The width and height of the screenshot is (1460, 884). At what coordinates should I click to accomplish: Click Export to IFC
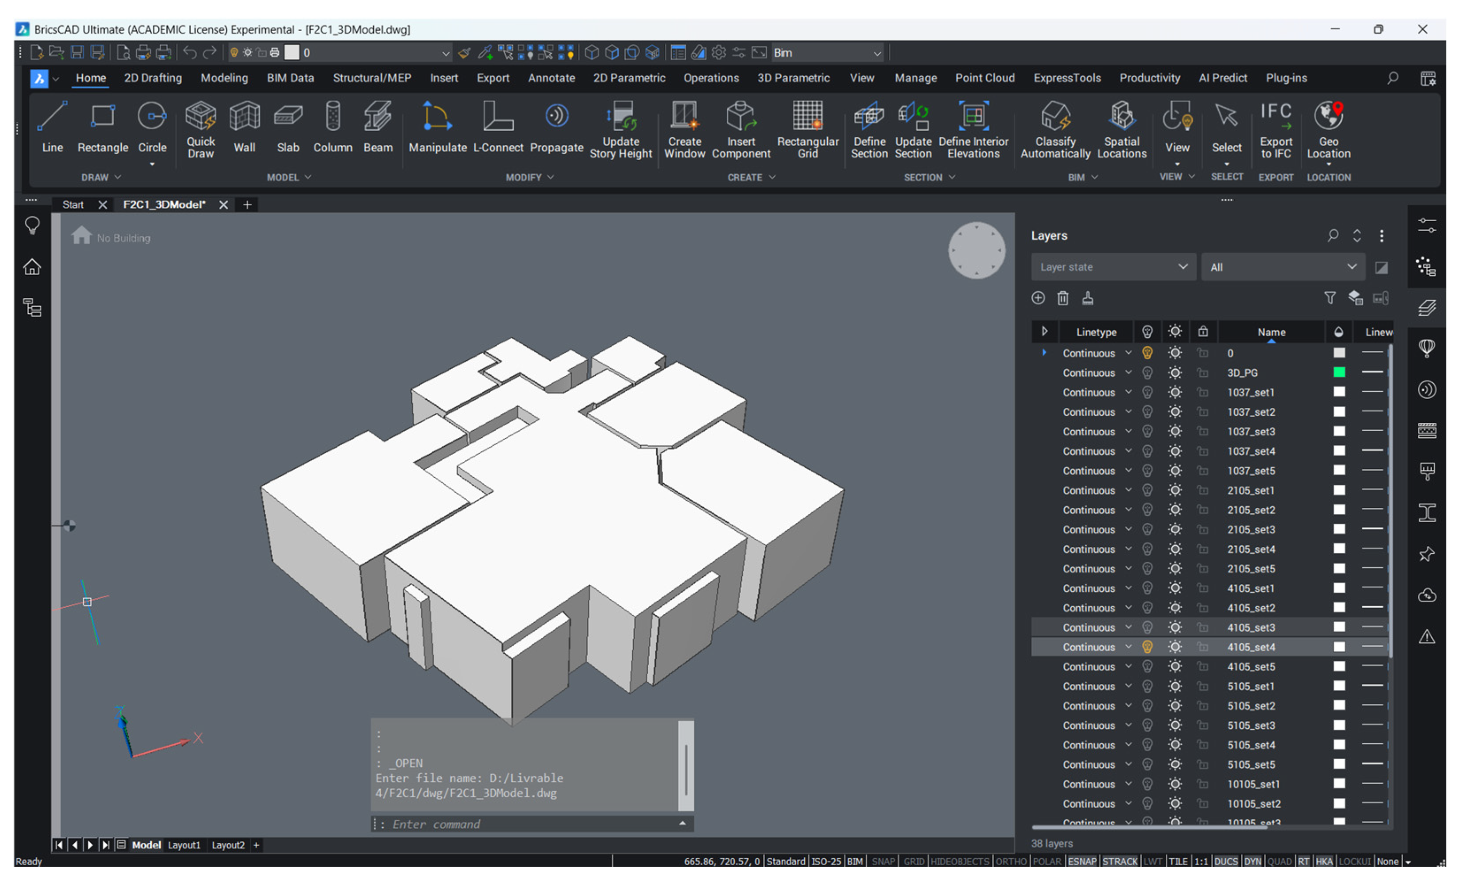click(x=1276, y=129)
